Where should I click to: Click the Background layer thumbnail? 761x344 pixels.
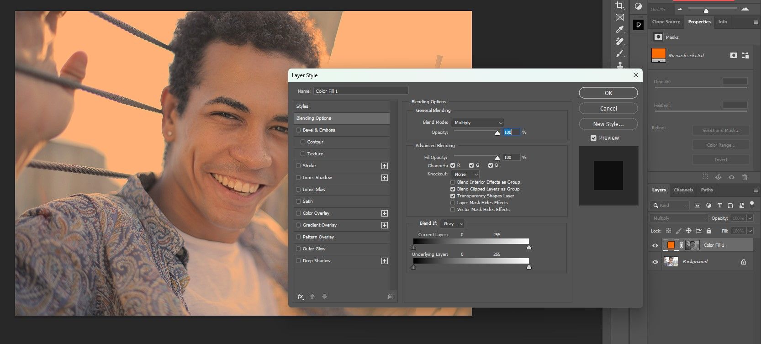point(671,262)
